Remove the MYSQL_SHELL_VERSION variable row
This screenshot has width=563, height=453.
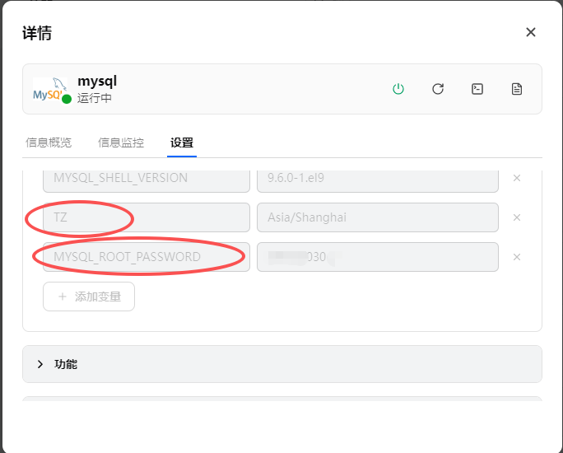click(x=517, y=178)
